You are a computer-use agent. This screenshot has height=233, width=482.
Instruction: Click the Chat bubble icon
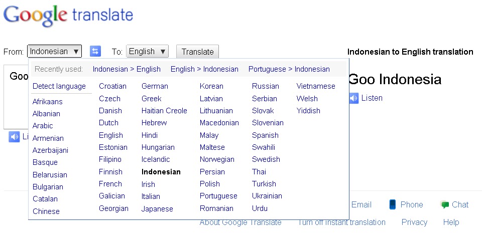[444, 204]
